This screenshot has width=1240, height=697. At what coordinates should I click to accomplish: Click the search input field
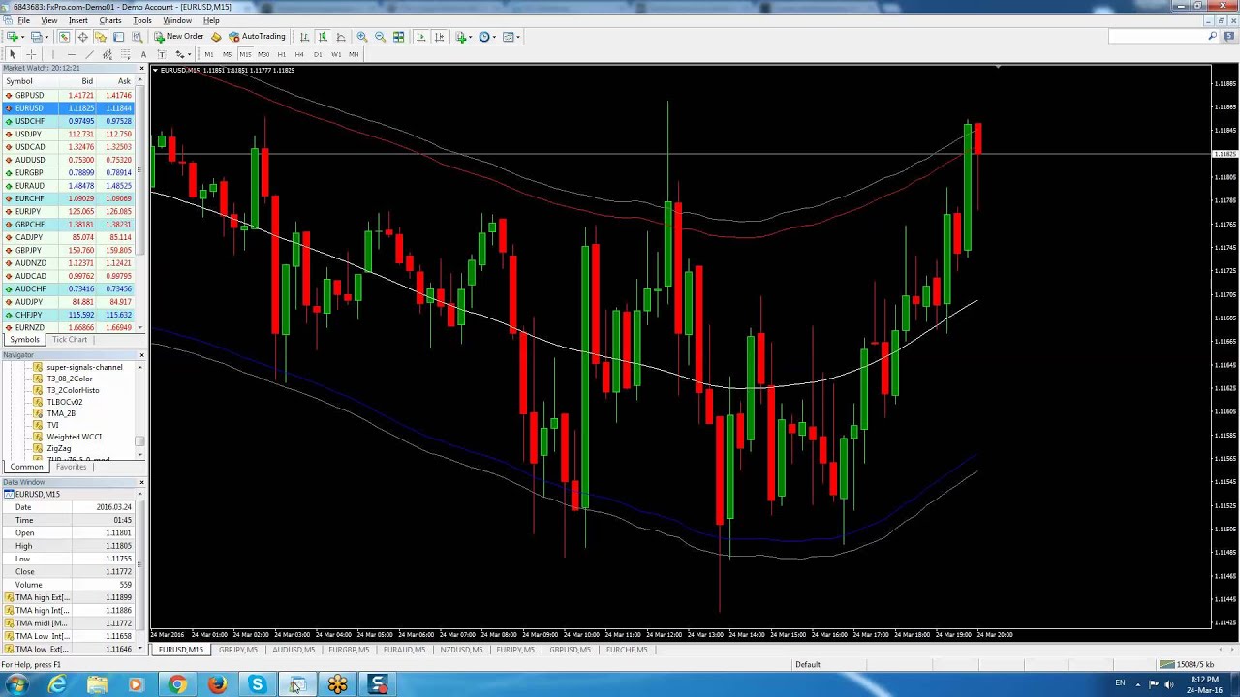[x=1159, y=37]
